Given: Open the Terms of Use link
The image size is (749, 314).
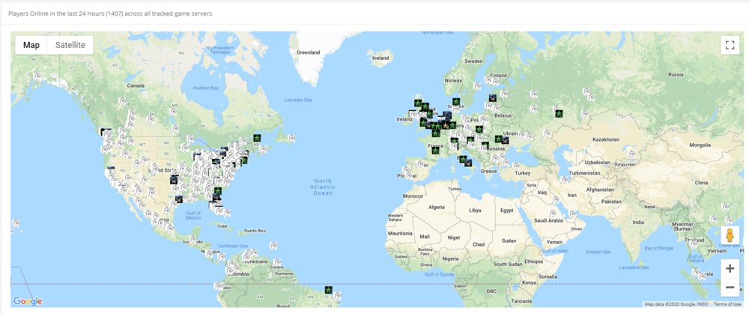Looking at the screenshot, I should tap(727, 304).
